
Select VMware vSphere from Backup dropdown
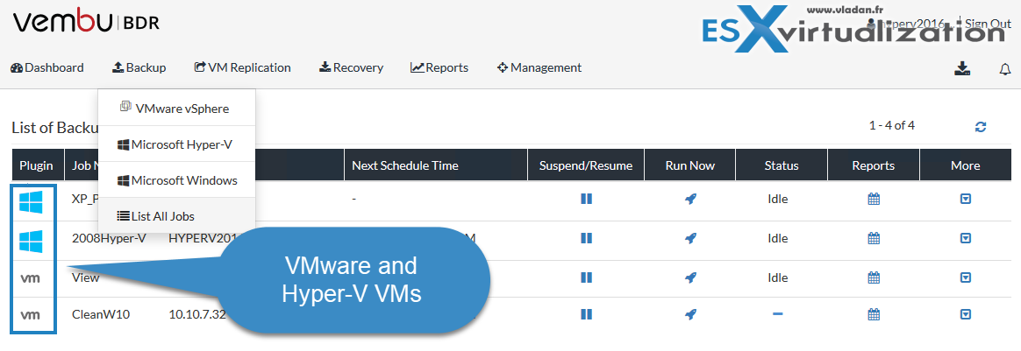tap(176, 109)
